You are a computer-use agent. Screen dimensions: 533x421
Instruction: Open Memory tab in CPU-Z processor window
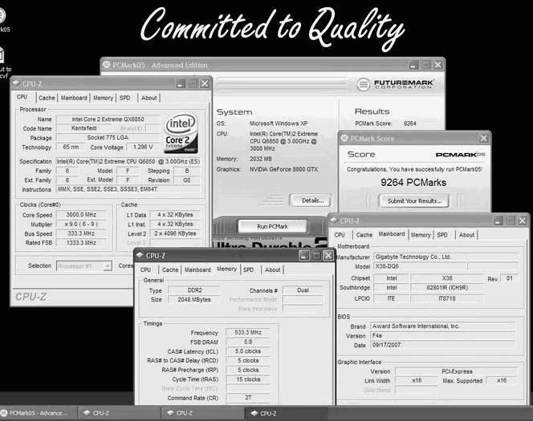pyautogui.click(x=103, y=98)
